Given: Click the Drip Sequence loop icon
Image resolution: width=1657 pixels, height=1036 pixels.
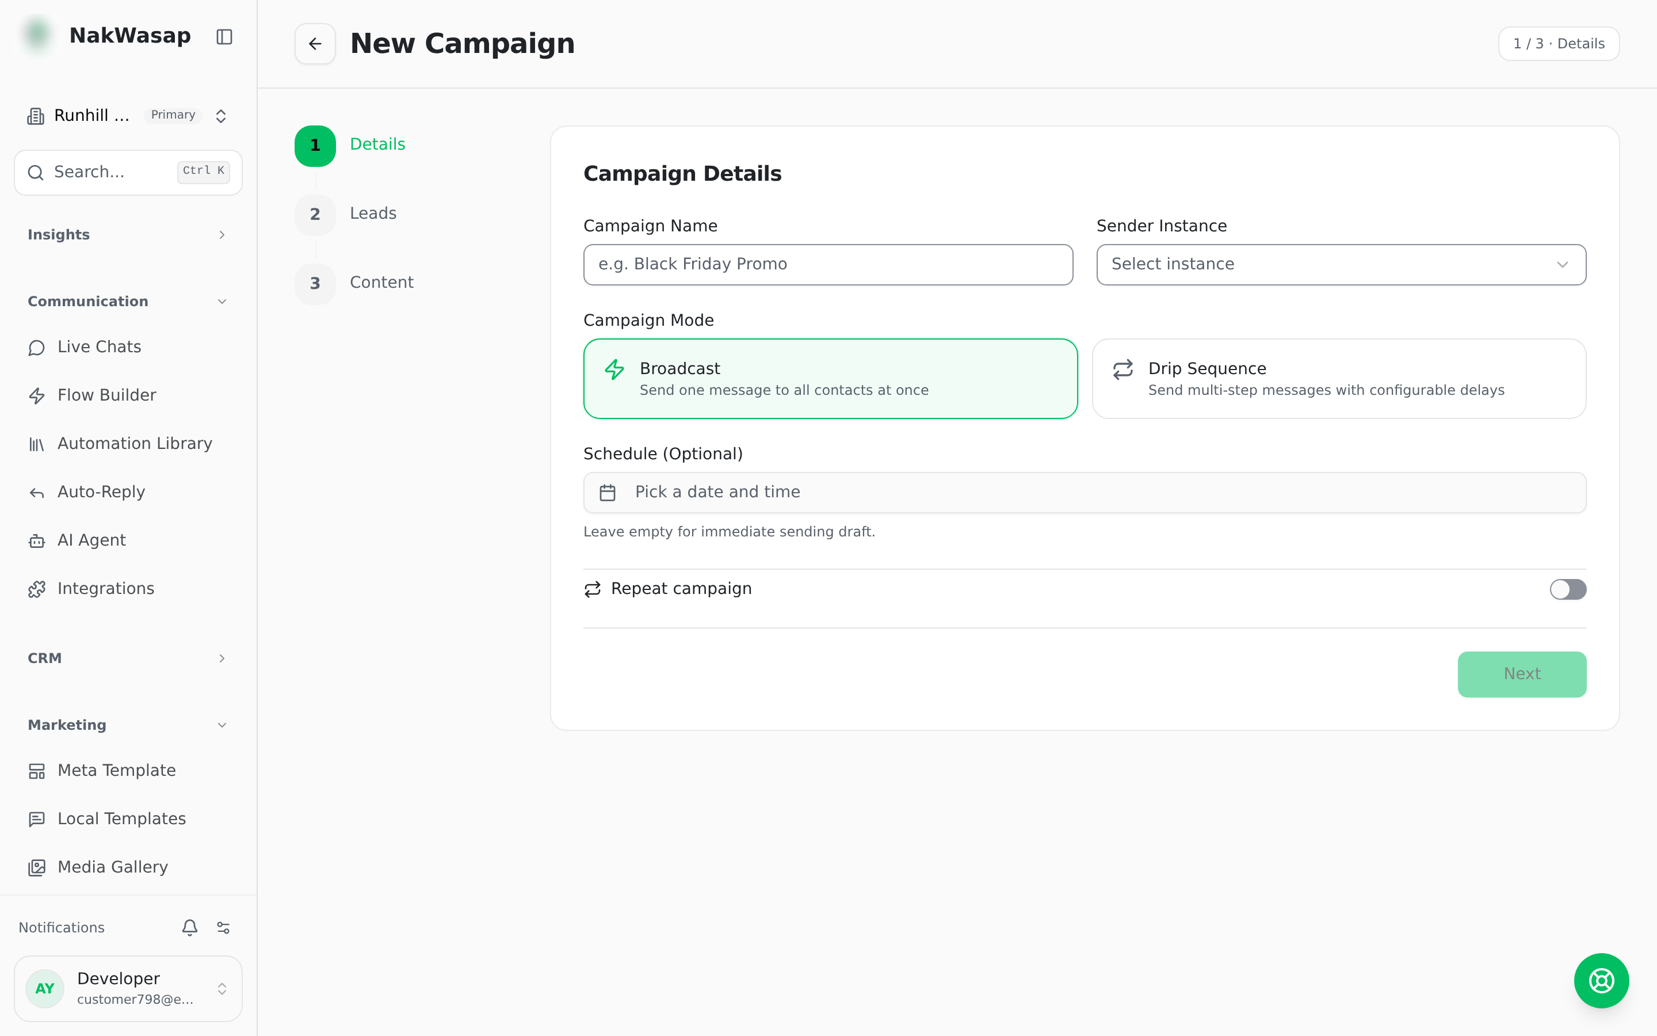Looking at the screenshot, I should [x=1123, y=370].
